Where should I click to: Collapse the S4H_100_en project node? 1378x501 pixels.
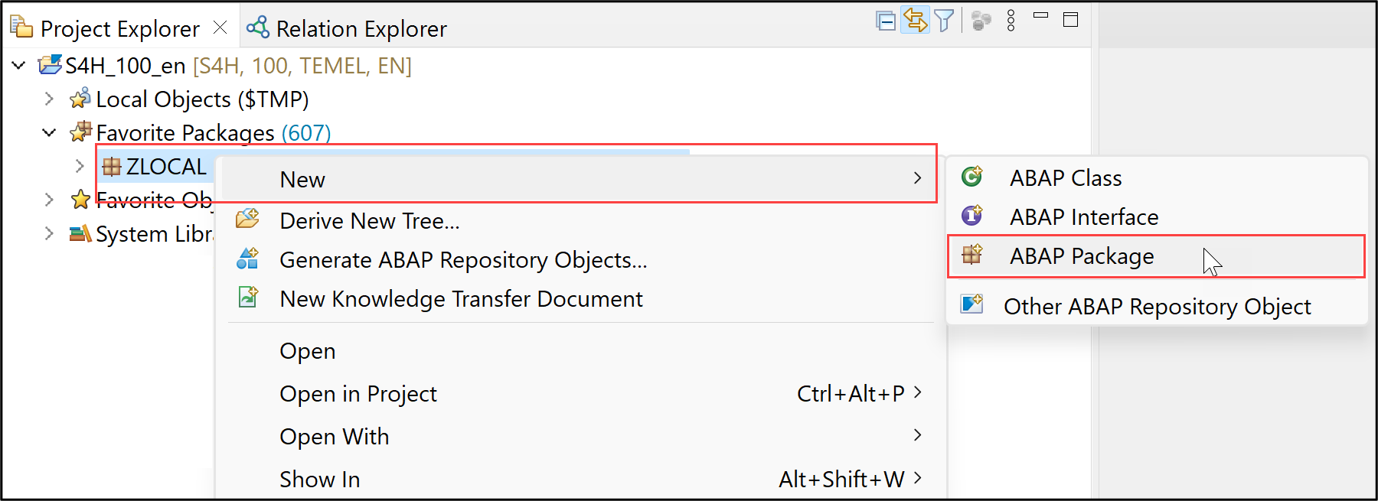point(19,66)
